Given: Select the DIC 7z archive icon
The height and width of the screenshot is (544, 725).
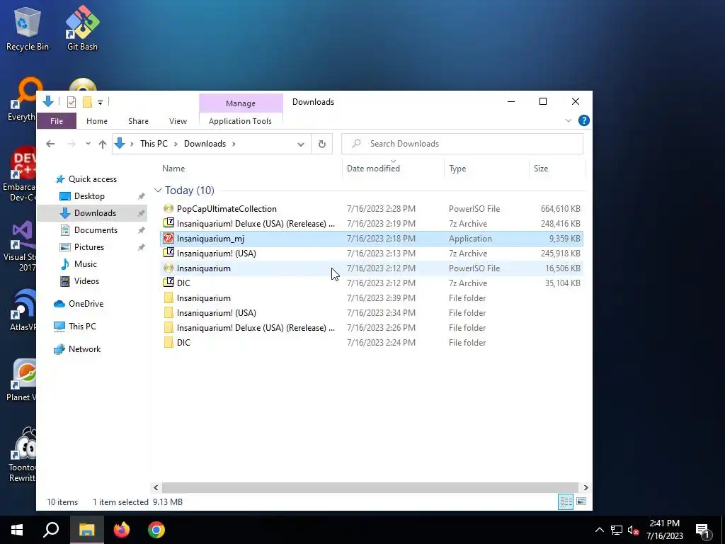Looking at the screenshot, I should click(169, 283).
